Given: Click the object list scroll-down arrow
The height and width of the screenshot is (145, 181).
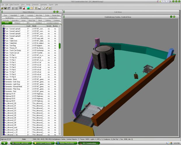Looking at the screenshot, I should click(60, 134).
